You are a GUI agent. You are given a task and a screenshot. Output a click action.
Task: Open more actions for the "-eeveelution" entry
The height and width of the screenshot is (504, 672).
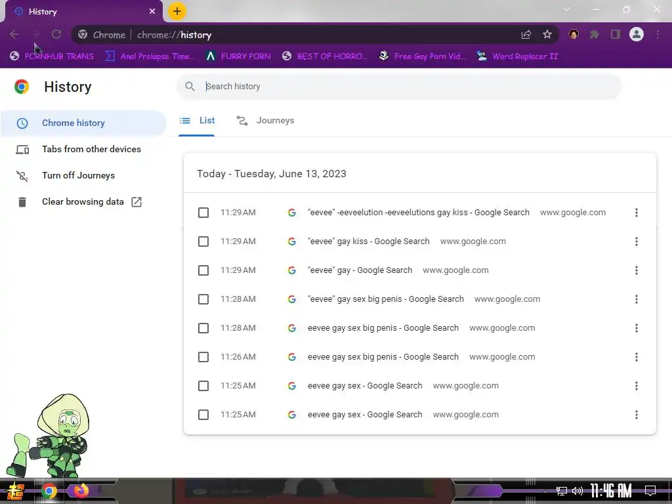click(637, 213)
